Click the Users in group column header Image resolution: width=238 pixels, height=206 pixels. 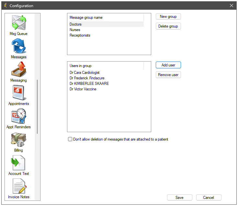tap(106, 66)
